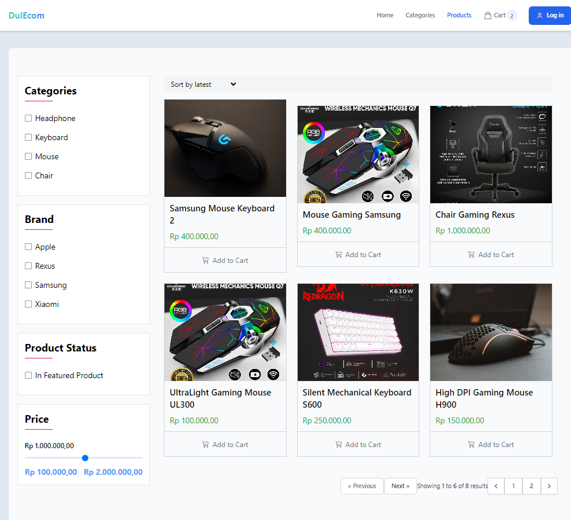
Task: Enable the In Featured Product filter
Action: [x=28, y=375]
